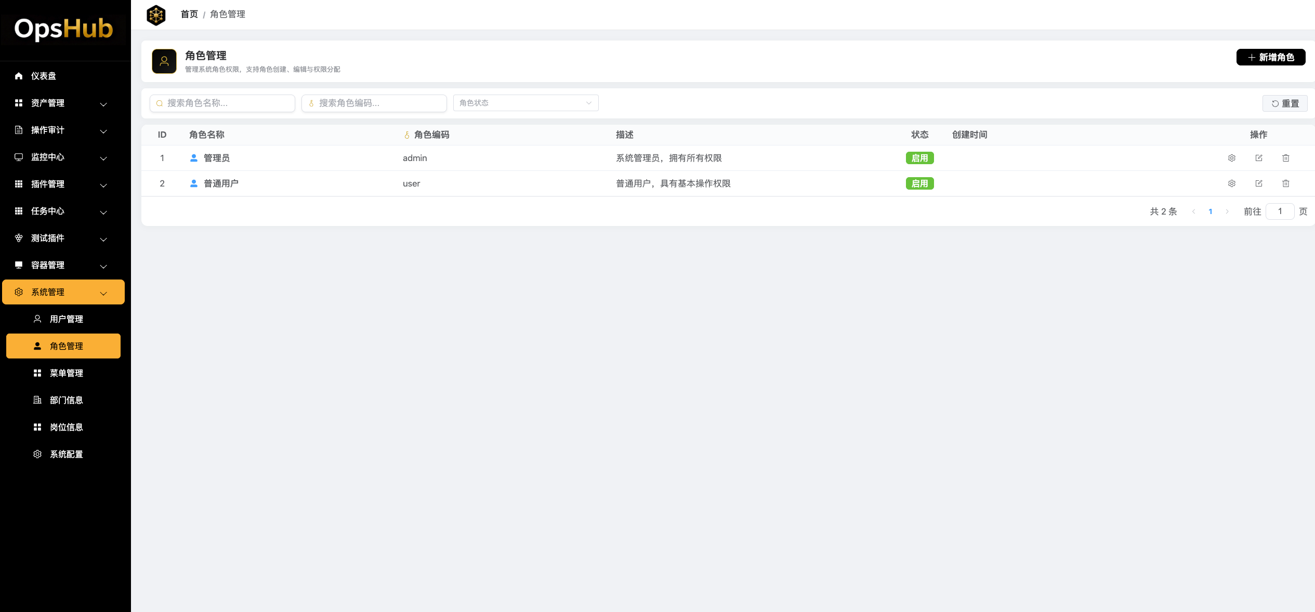Click the permission gear icon for 普通用户 row

[x=1231, y=183]
